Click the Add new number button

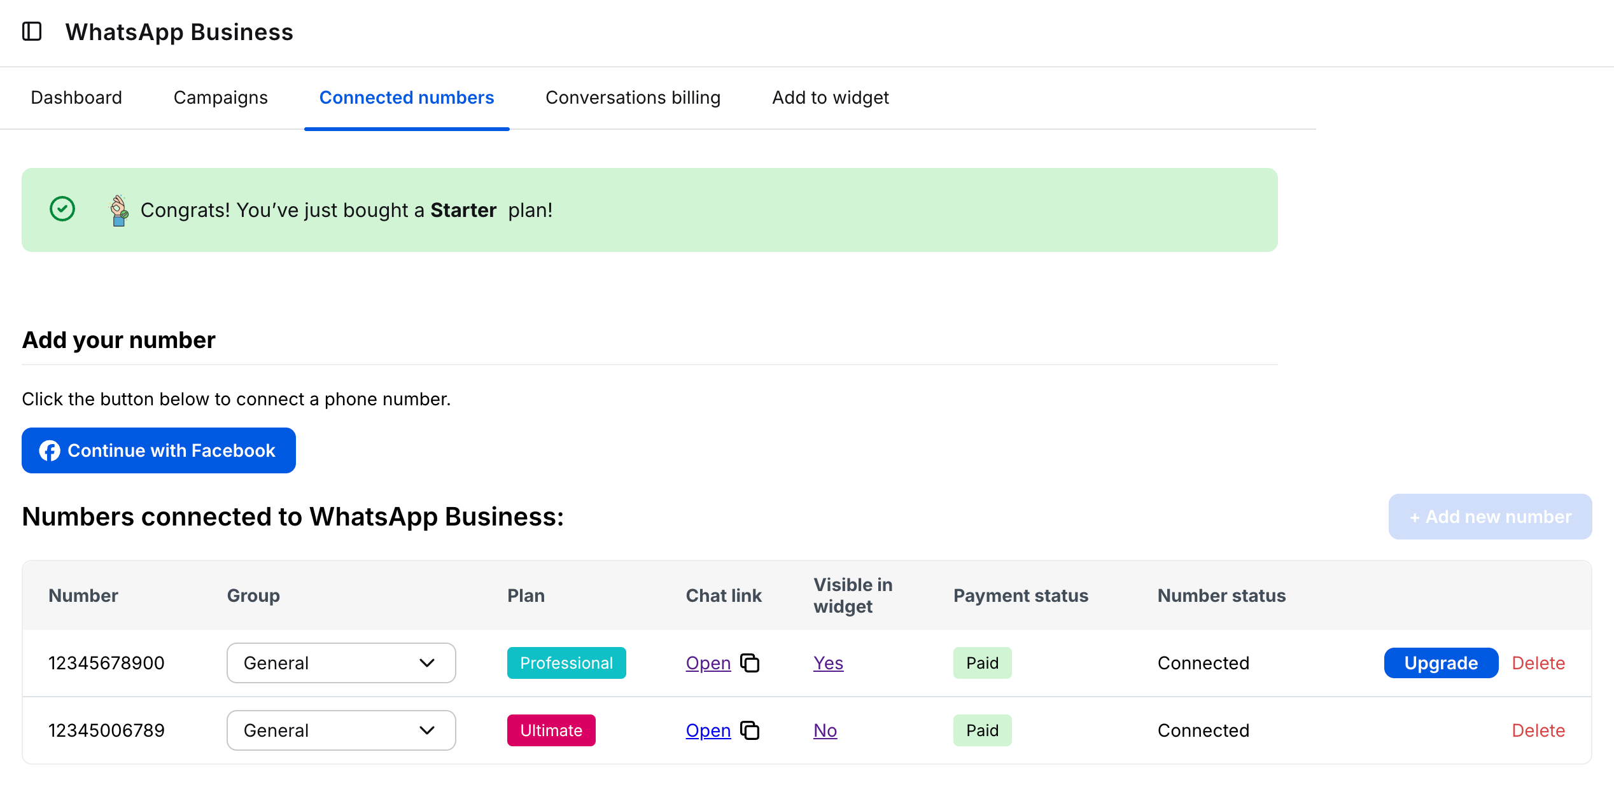click(1490, 517)
